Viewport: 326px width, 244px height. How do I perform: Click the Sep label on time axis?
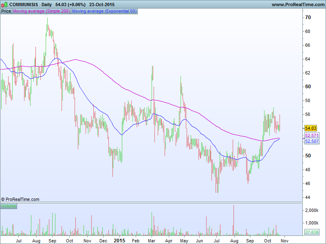52,240
